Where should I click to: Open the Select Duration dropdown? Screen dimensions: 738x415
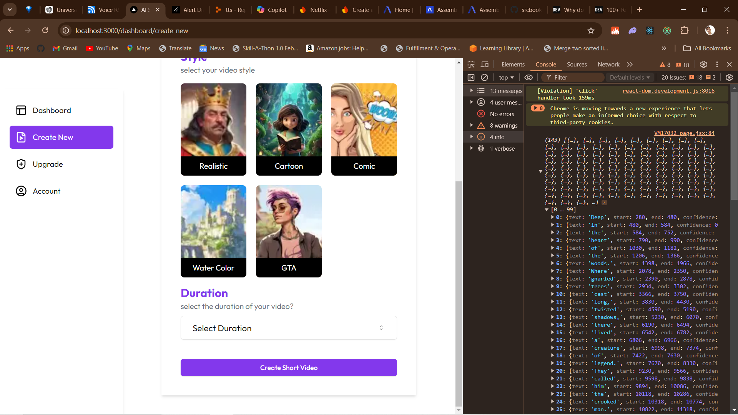(x=289, y=328)
